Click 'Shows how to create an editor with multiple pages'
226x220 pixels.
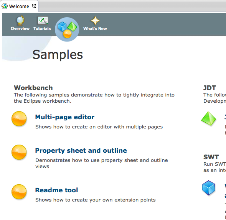point(99,127)
